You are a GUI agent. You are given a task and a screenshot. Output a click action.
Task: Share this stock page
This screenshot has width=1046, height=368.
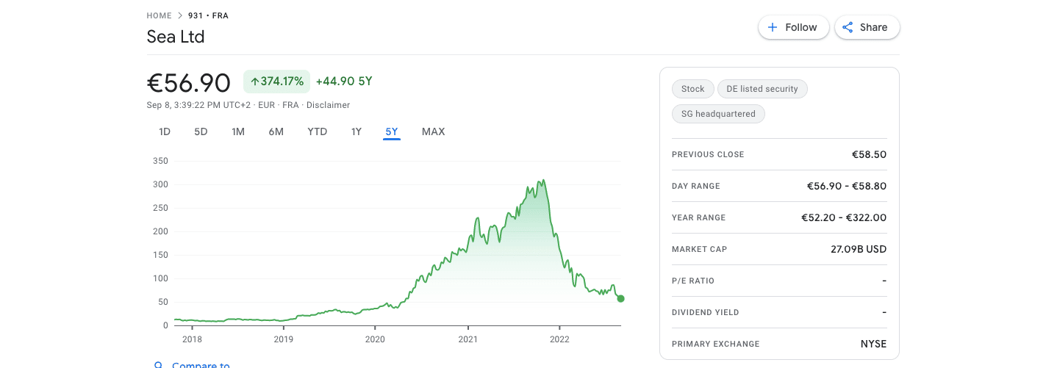(867, 27)
